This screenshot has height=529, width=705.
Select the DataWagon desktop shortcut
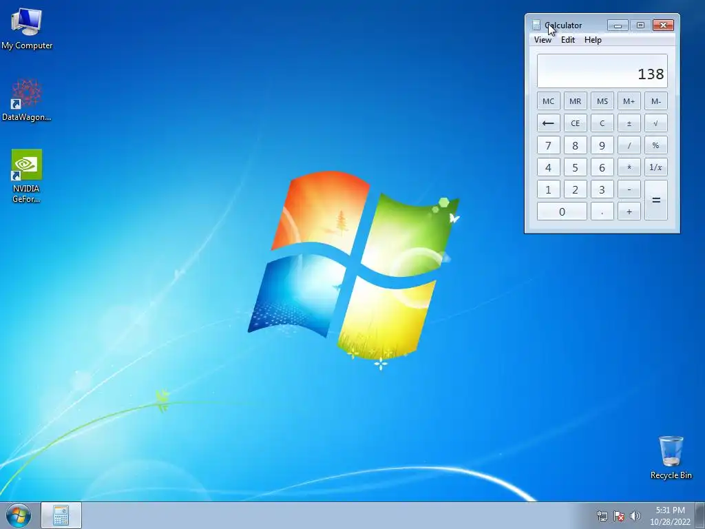[x=27, y=100]
